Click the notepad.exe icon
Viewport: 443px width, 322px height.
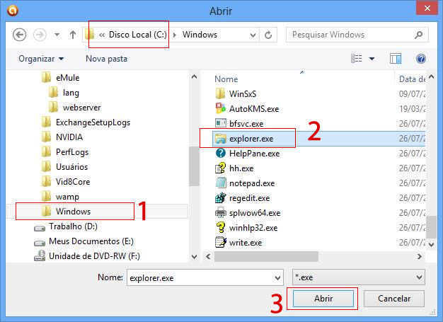(x=220, y=183)
